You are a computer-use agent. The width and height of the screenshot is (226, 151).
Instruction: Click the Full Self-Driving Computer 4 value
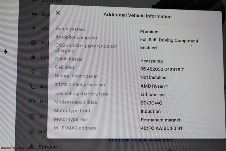pyautogui.click(x=169, y=40)
